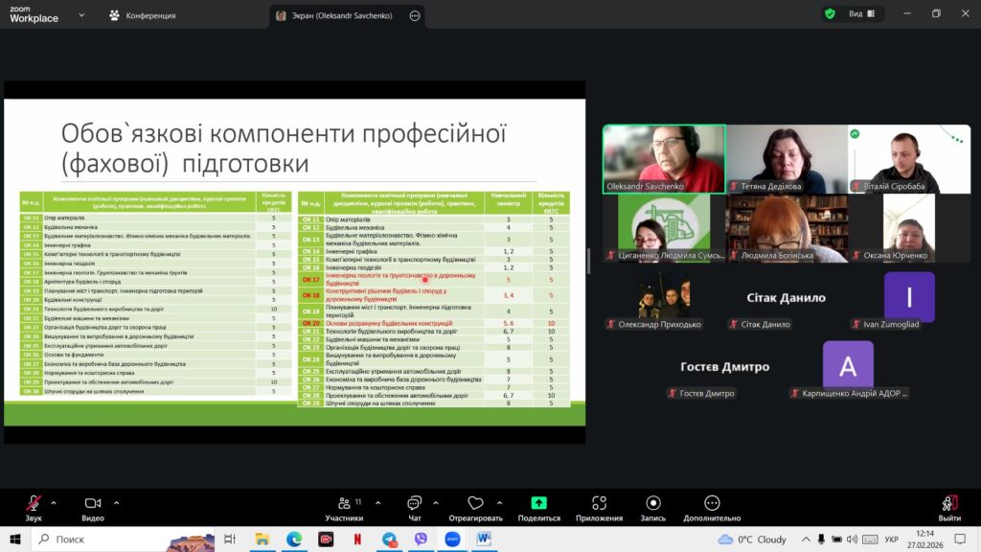Expand video options arrow next to Видео
The width and height of the screenshot is (981, 552).
[x=116, y=502]
